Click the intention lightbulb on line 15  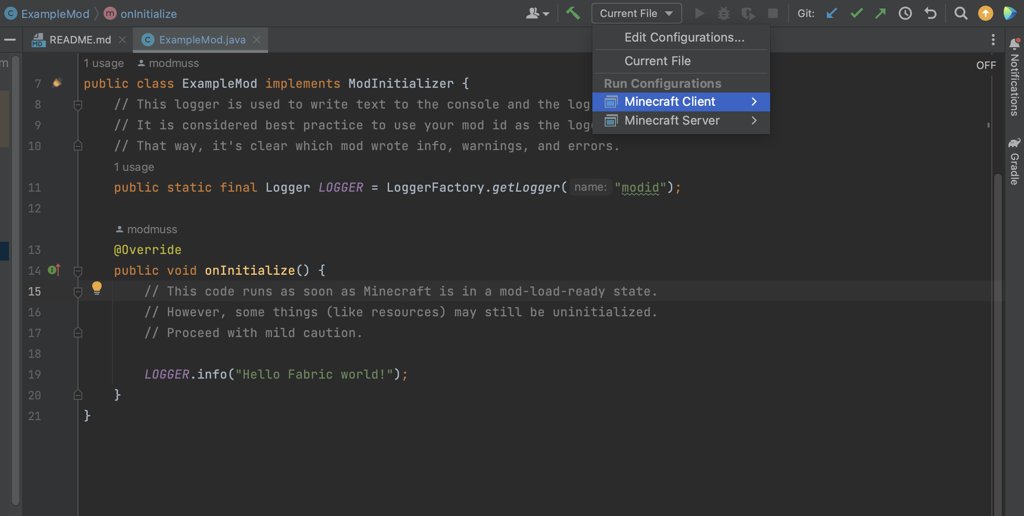pos(96,288)
